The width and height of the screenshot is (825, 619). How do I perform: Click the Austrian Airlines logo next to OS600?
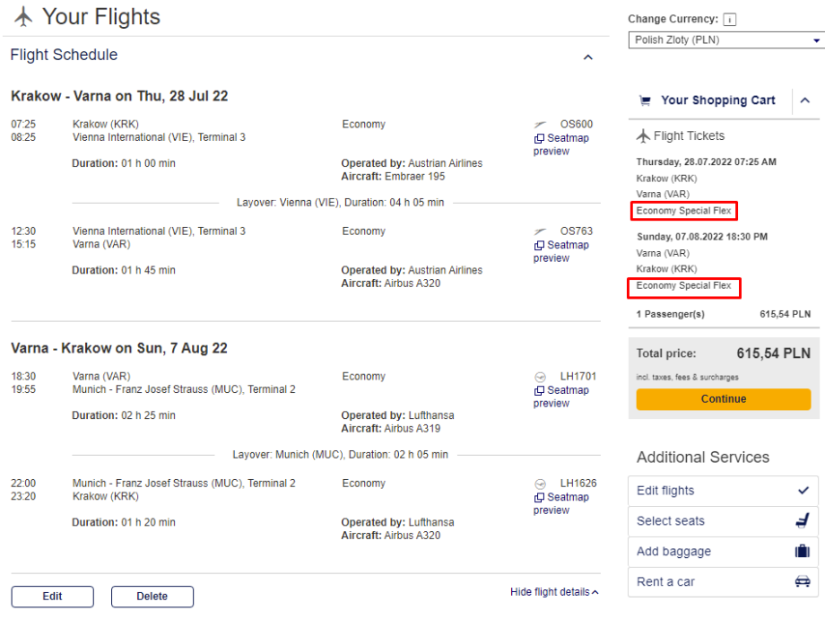coord(540,125)
